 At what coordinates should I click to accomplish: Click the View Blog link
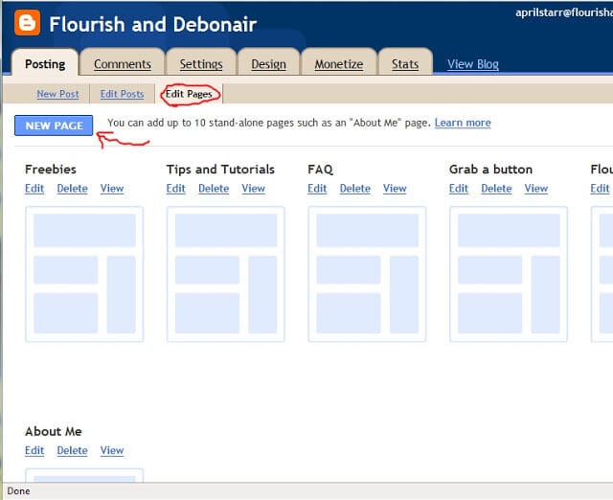(x=473, y=64)
